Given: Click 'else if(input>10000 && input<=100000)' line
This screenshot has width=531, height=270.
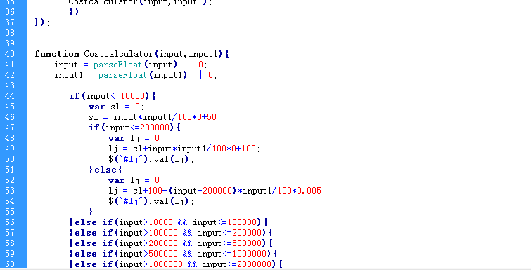Looking at the screenshot, I should (168, 222).
